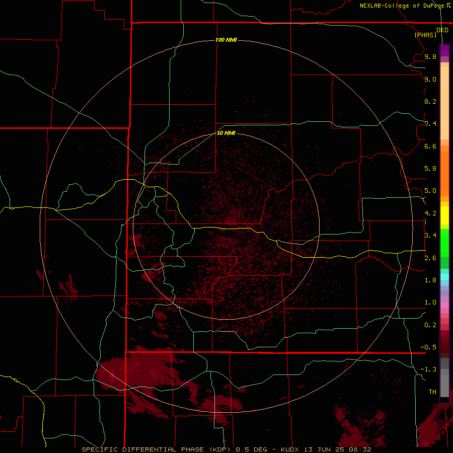453x453 pixels.
Task: Click the TH label on the color scale
Action: pos(432,392)
